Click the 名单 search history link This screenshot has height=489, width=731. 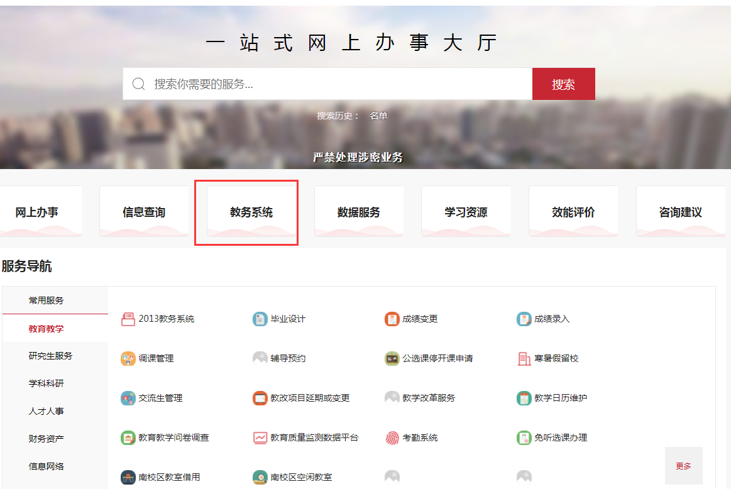pyautogui.click(x=378, y=116)
